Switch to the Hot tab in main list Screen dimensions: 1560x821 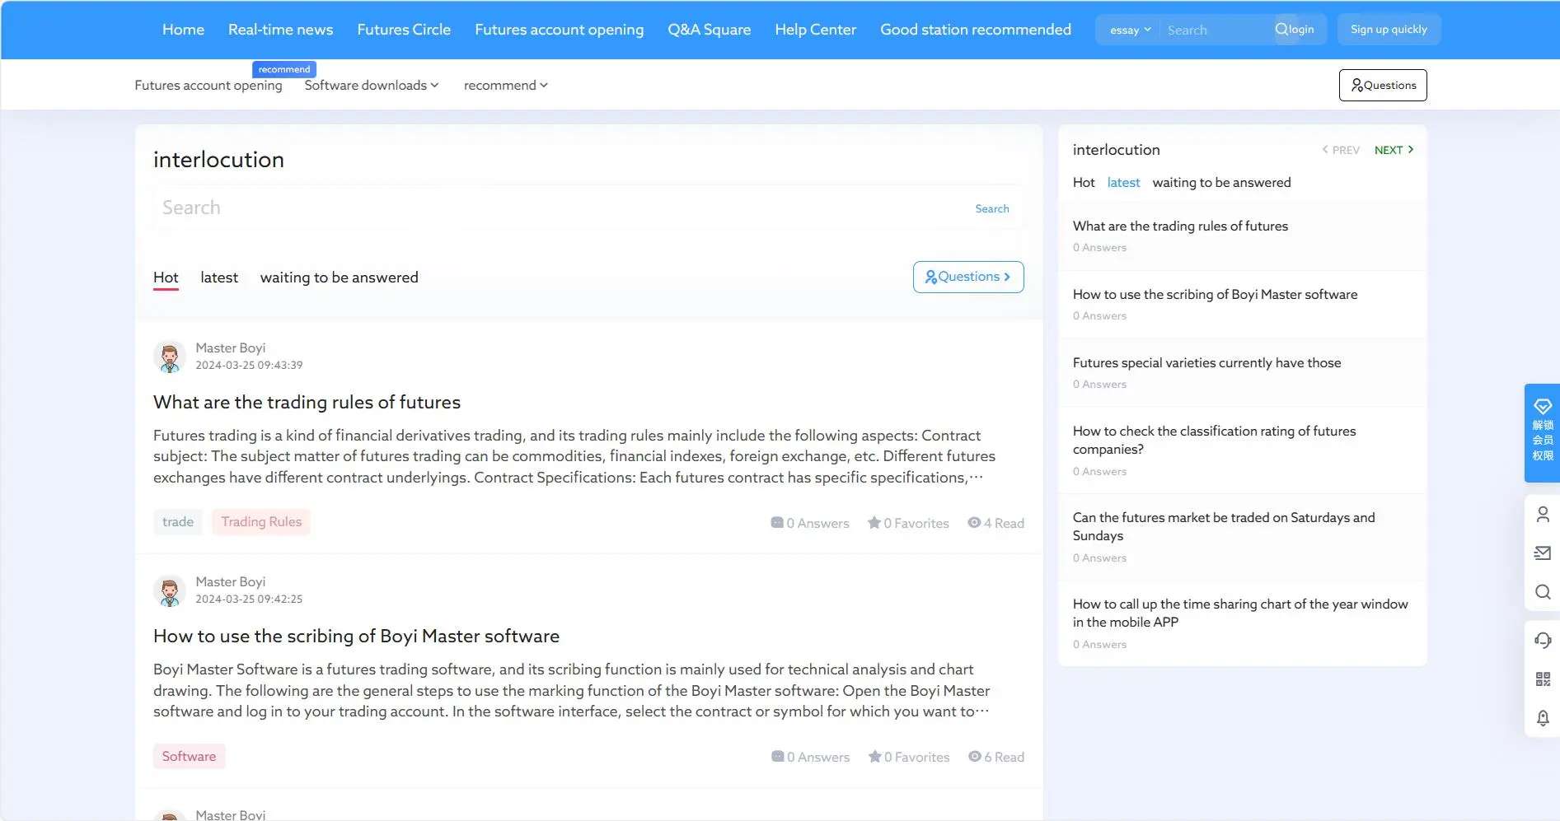pyautogui.click(x=166, y=278)
